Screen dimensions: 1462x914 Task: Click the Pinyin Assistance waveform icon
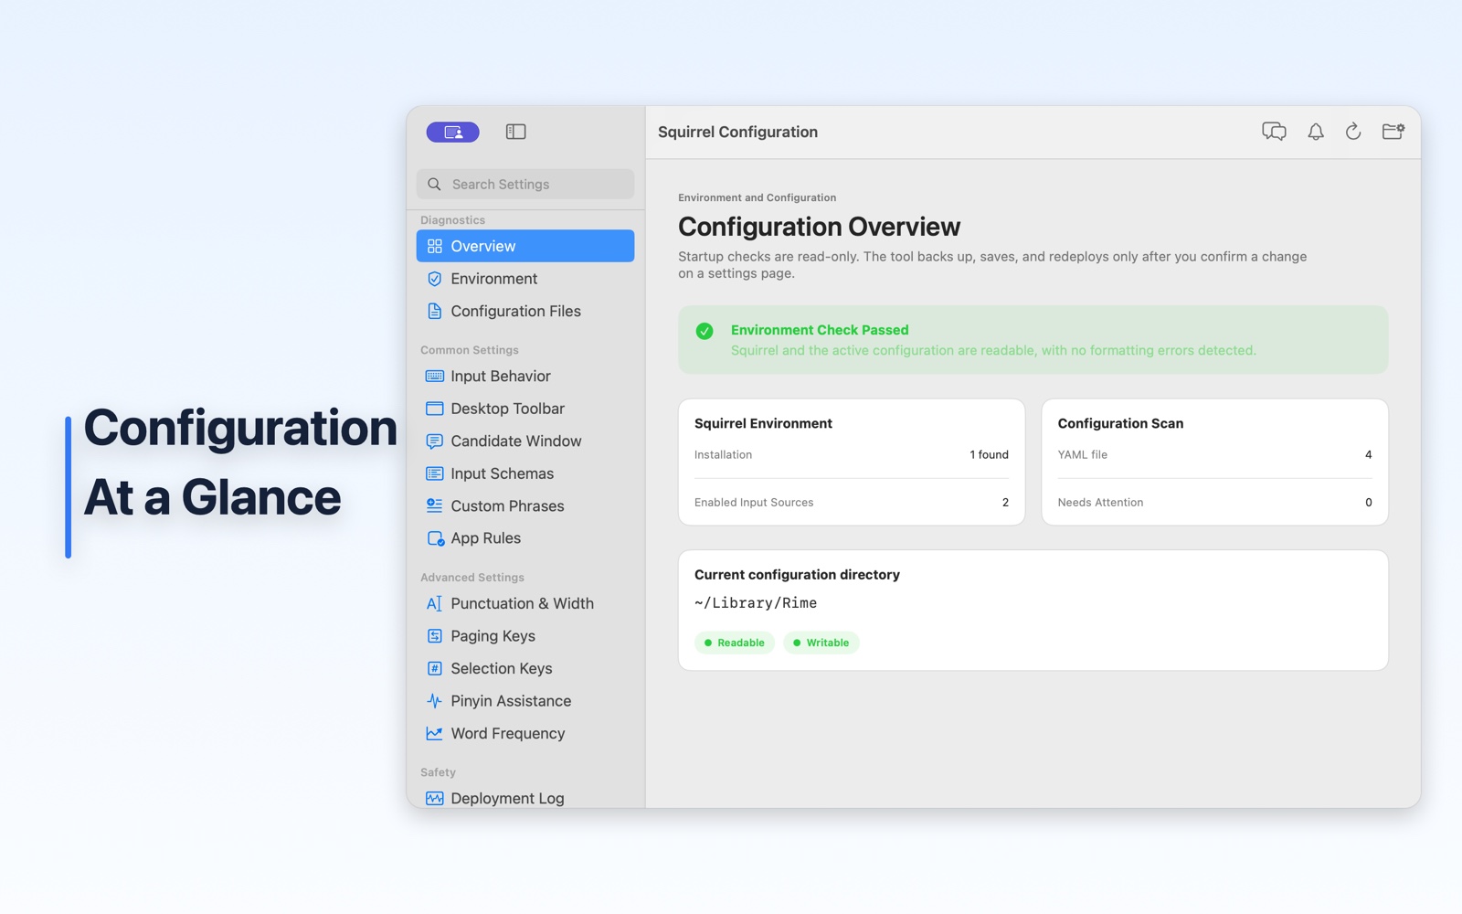click(x=435, y=701)
